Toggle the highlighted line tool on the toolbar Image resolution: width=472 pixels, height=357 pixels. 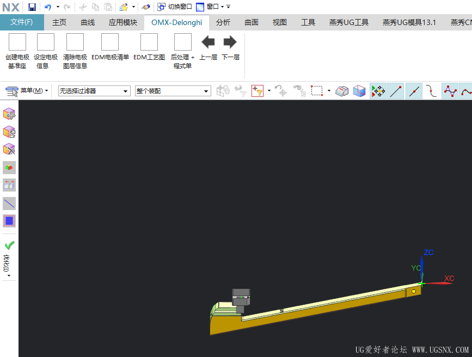(x=414, y=91)
